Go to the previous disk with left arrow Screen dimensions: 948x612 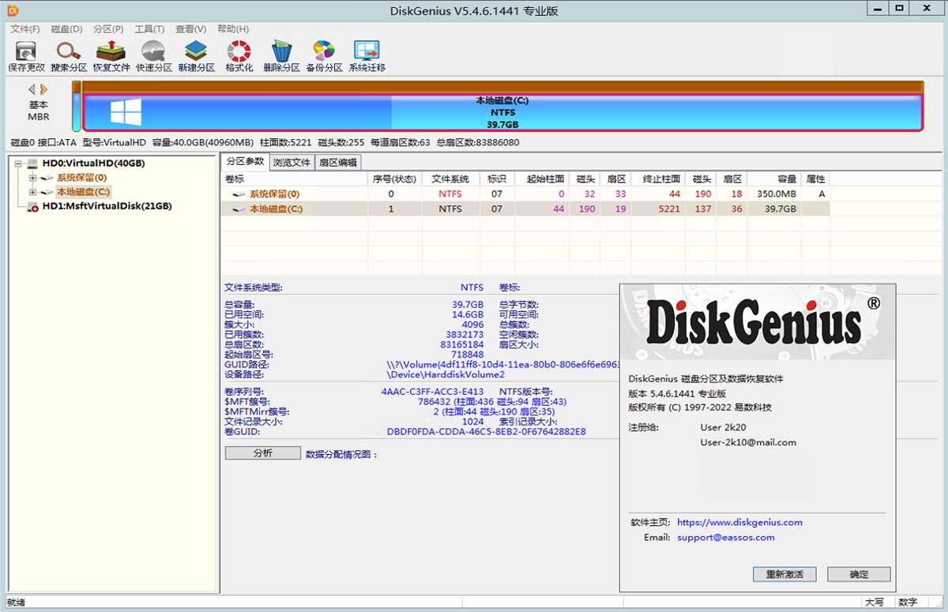[x=32, y=90]
